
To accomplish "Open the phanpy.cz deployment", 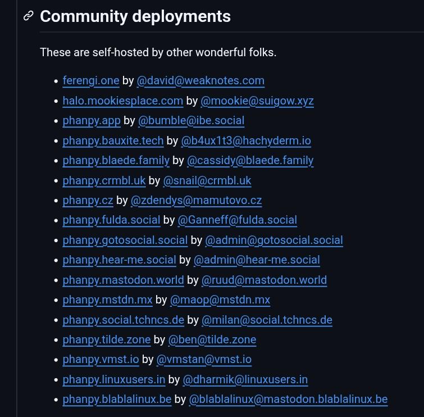I will (x=88, y=200).
